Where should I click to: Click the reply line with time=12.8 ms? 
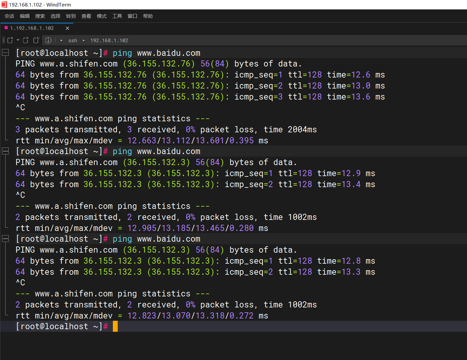click(x=195, y=261)
